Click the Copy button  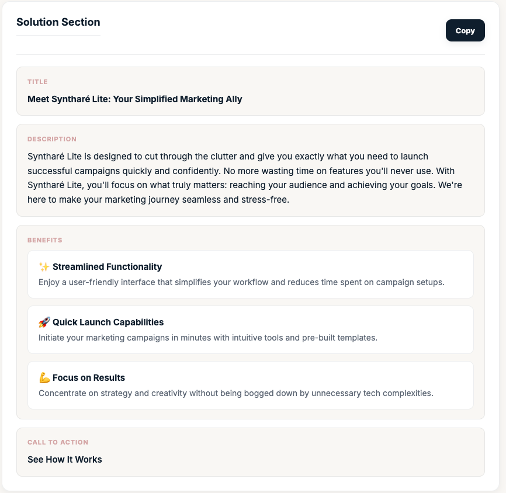(x=465, y=30)
